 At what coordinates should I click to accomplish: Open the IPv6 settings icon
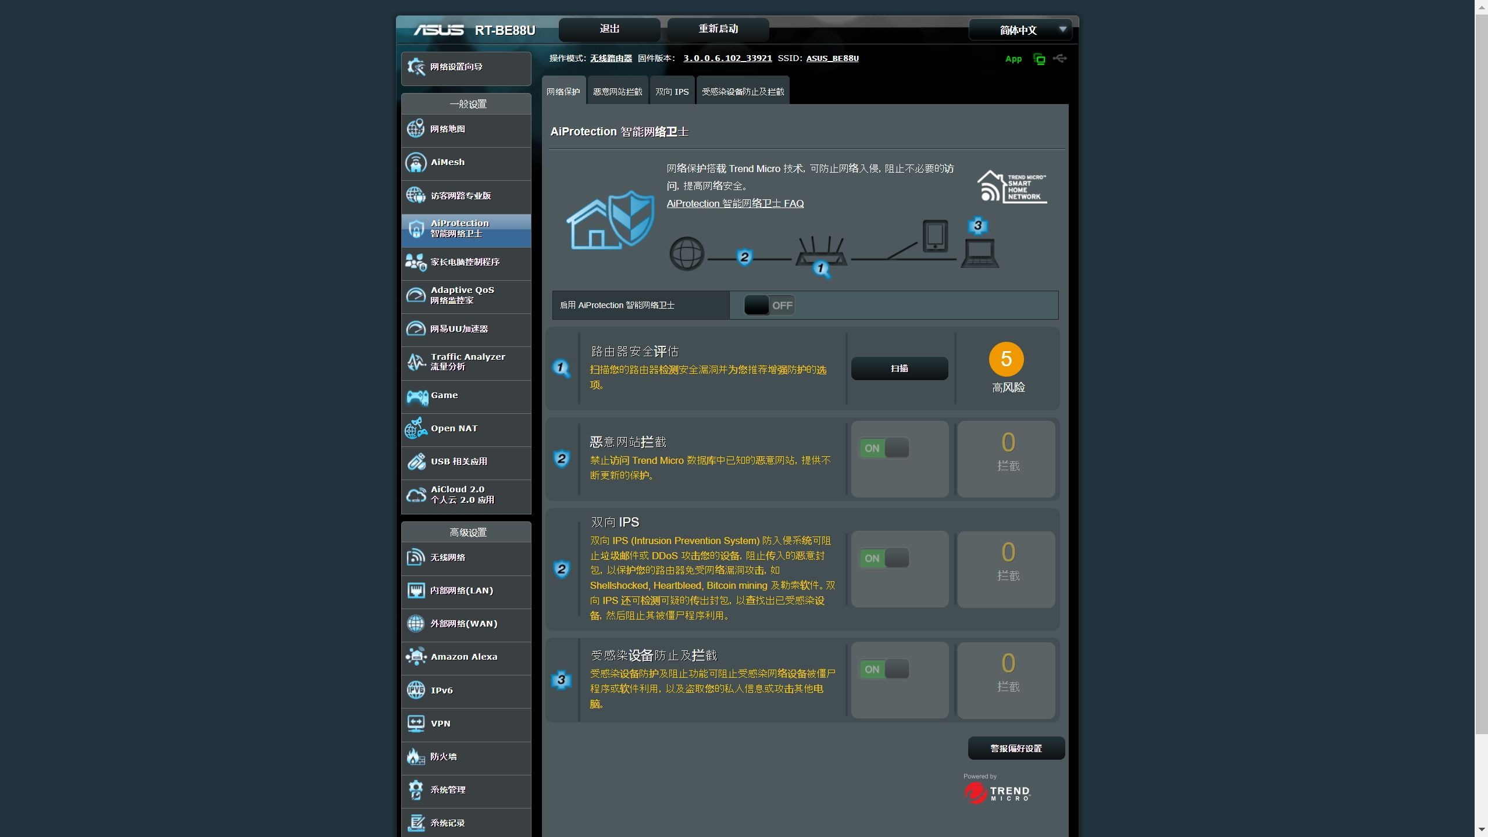pos(416,690)
